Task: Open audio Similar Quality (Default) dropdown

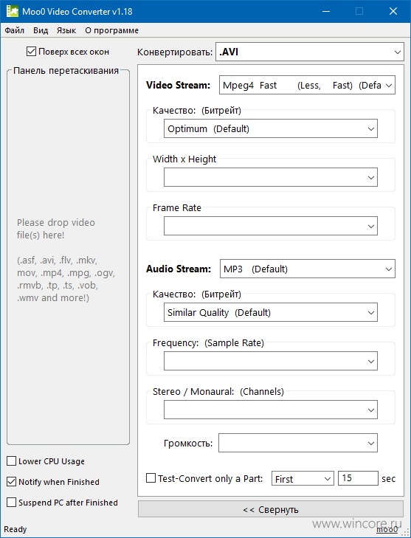Action: 271,312
